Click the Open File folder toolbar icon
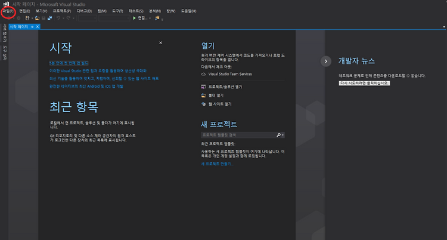447x240 pixels. (x=37, y=18)
